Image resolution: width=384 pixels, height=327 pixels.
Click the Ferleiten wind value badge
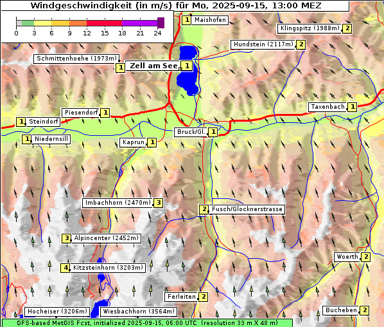(204, 297)
